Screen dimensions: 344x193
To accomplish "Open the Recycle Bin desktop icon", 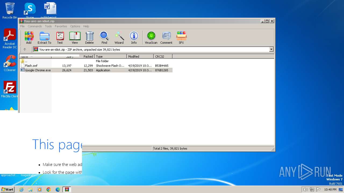I will 10,11.
